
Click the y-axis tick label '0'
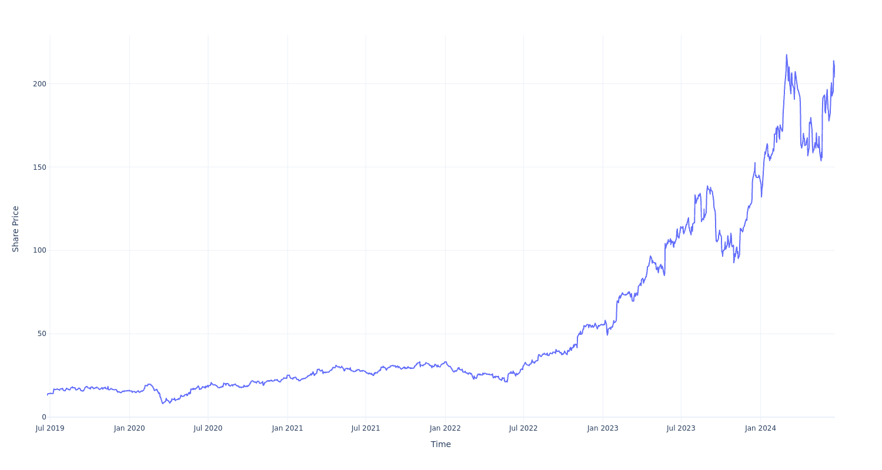[x=44, y=417]
